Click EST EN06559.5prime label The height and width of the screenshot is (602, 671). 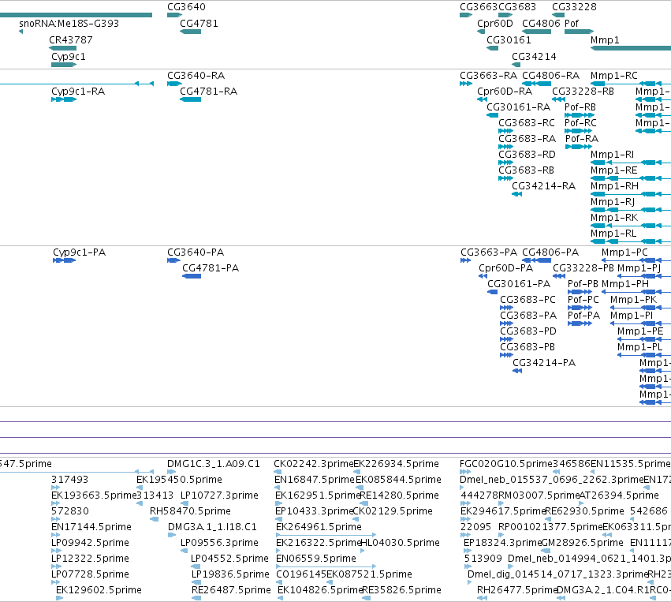(x=316, y=559)
